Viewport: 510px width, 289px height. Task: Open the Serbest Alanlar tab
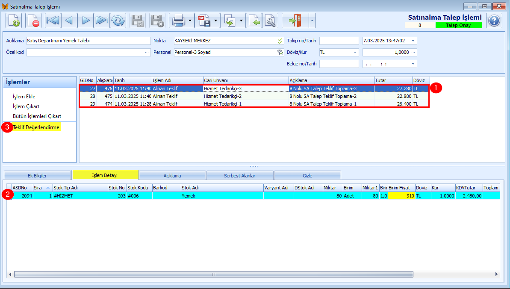tap(240, 175)
